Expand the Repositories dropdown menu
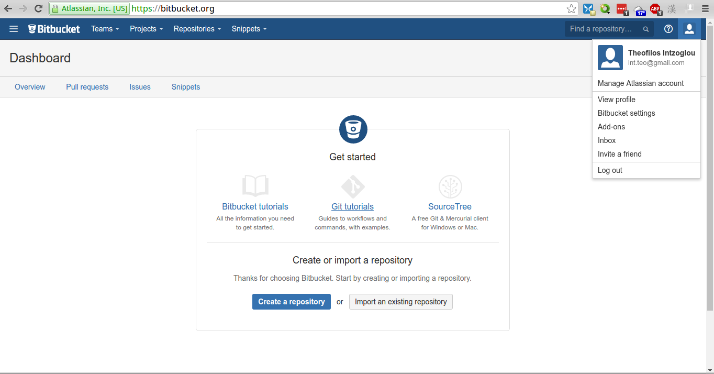 (197, 29)
